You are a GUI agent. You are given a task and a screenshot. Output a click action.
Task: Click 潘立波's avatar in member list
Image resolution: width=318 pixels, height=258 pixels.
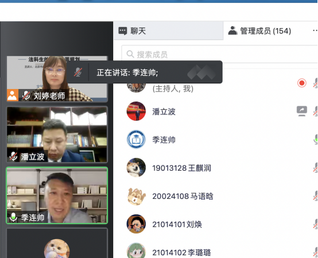click(x=136, y=111)
